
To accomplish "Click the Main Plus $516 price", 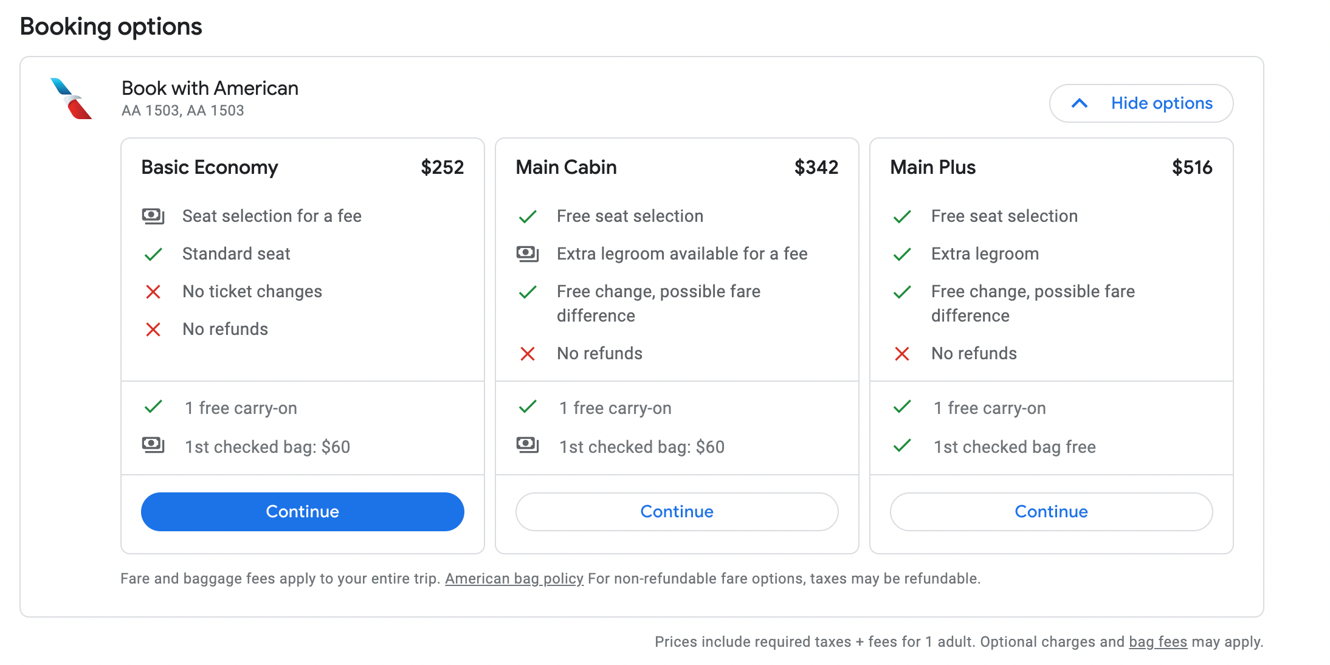I will 1192,167.
